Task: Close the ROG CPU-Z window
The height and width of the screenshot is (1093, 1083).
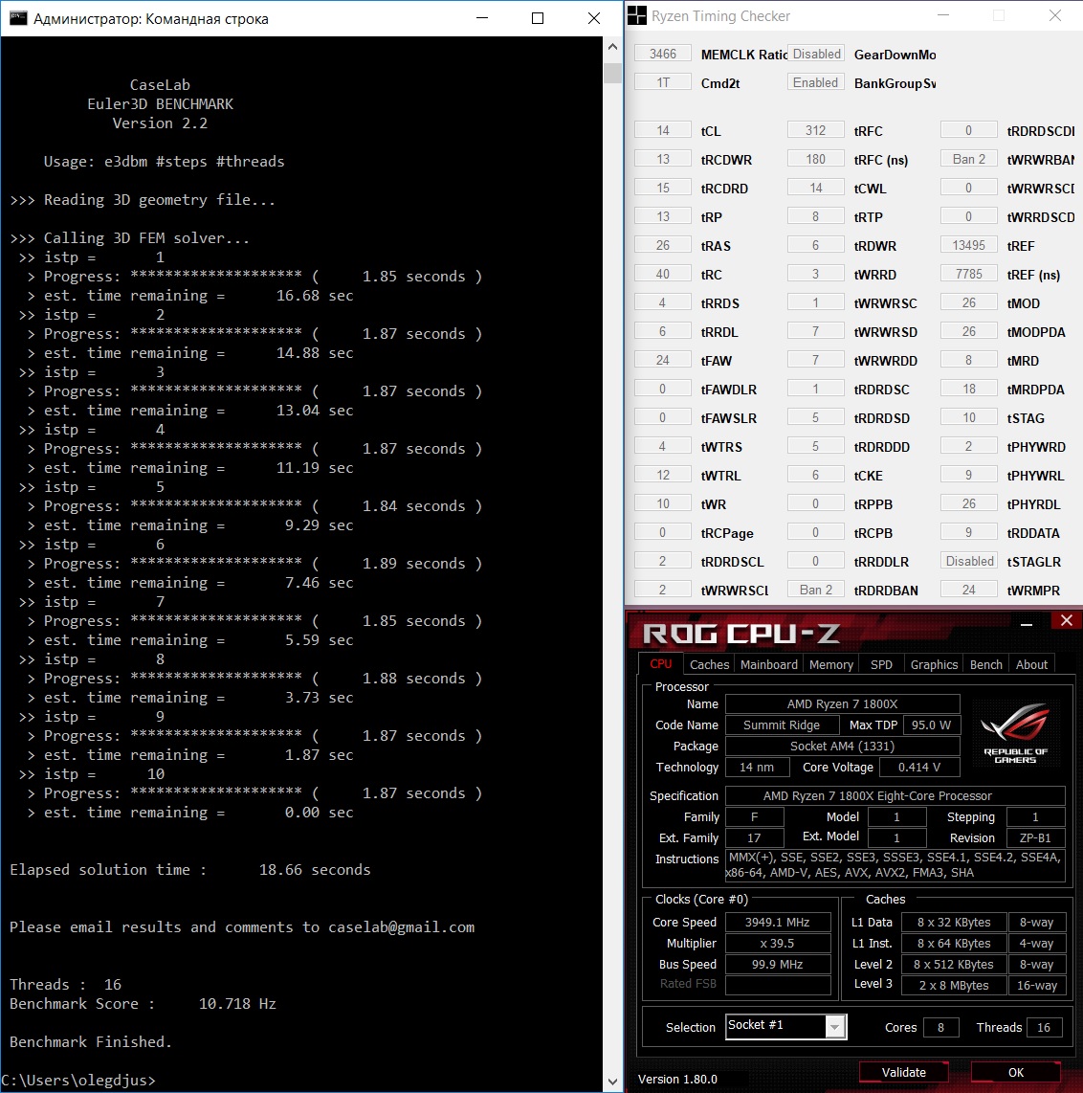Action: tap(1067, 620)
